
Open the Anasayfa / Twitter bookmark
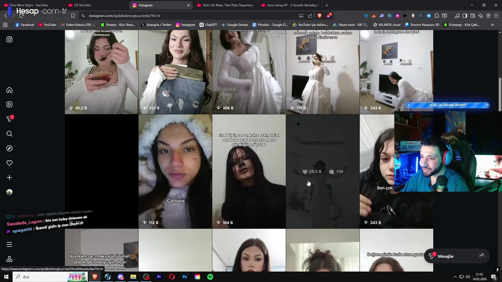click(x=156, y=25)
